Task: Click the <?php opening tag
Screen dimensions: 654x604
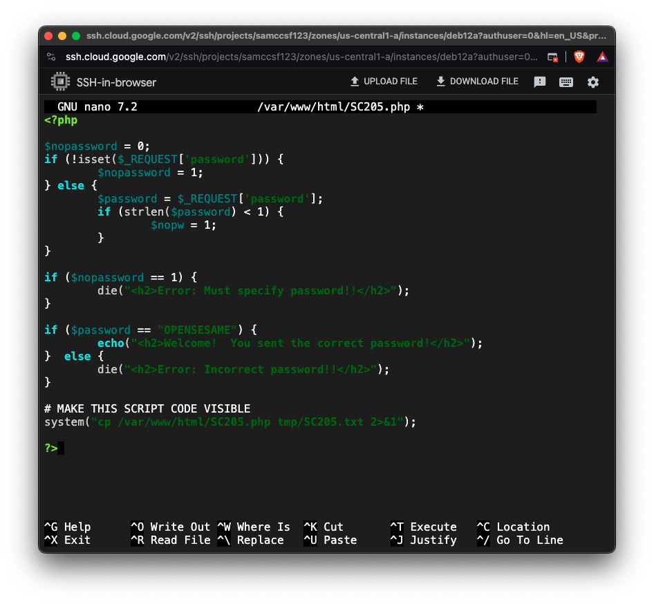Action: click(x=61, y=120)
